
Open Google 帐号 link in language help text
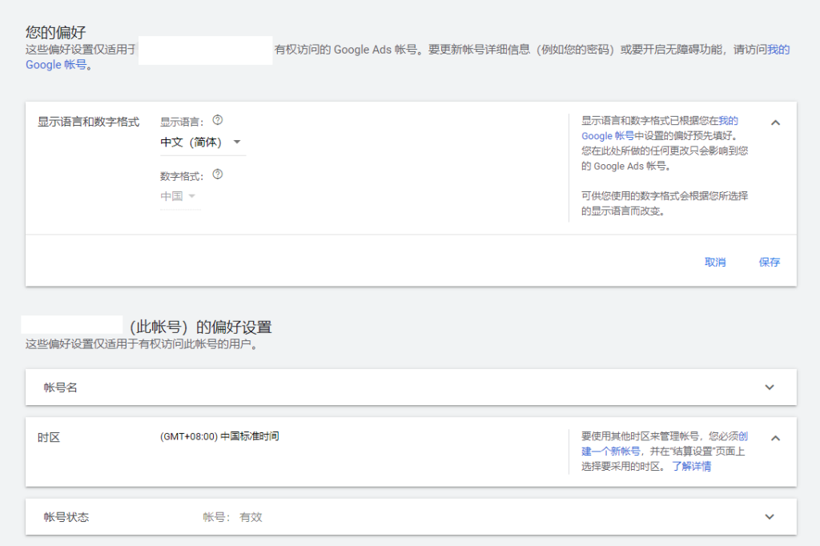(607, 136)
